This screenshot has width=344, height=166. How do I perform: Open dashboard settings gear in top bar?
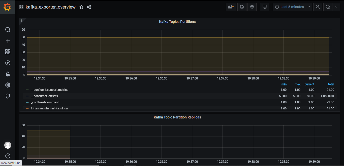pos(252,7)
